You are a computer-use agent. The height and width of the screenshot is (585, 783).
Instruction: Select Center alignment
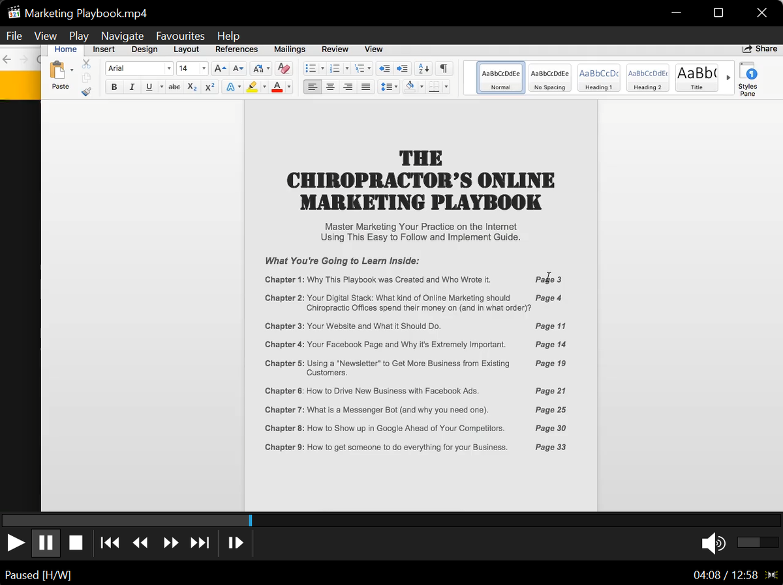point(330,87)
